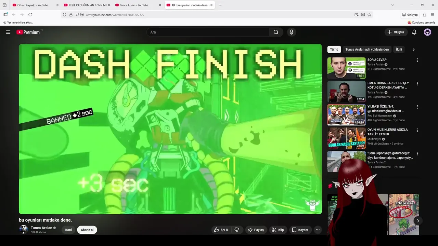The width and height of the screenshot is (438, 246).
Task: Close the REZİL OLDUĞUM AN tab
Action: click(109, 5)
